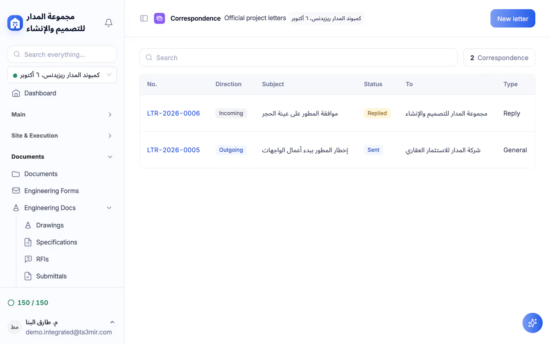The image size is (550, 344).
Task: Toggle the sidebar panel icon
Action: pyautogui.click(x=144, y=18)
